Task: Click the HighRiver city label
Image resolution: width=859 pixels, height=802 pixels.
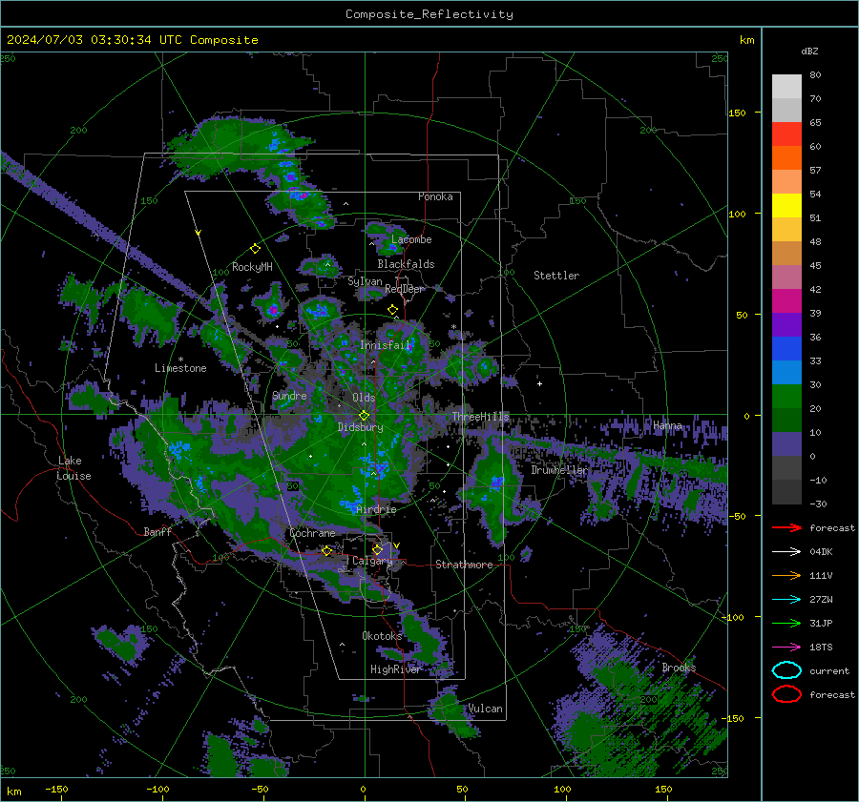Action: (395, 669)
